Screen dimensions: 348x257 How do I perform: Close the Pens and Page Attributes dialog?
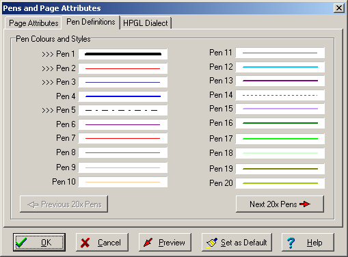pyautogui.click(x=339, y=8)
